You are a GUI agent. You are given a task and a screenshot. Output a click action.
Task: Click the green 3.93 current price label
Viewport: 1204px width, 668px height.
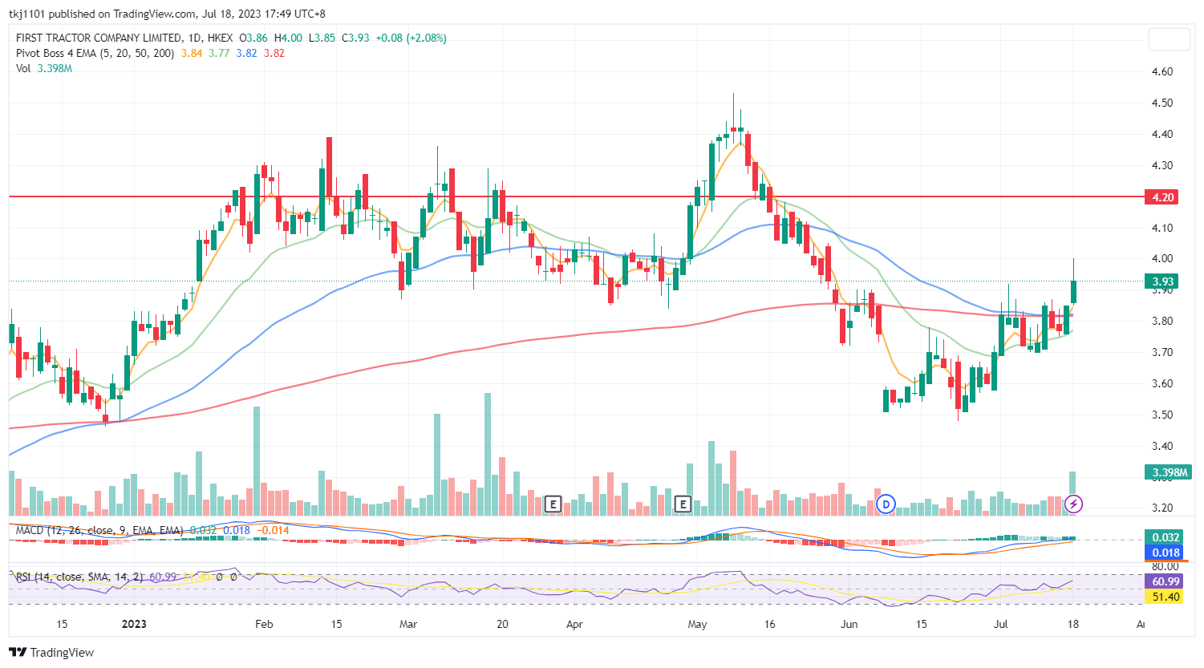coord(1163,281)
